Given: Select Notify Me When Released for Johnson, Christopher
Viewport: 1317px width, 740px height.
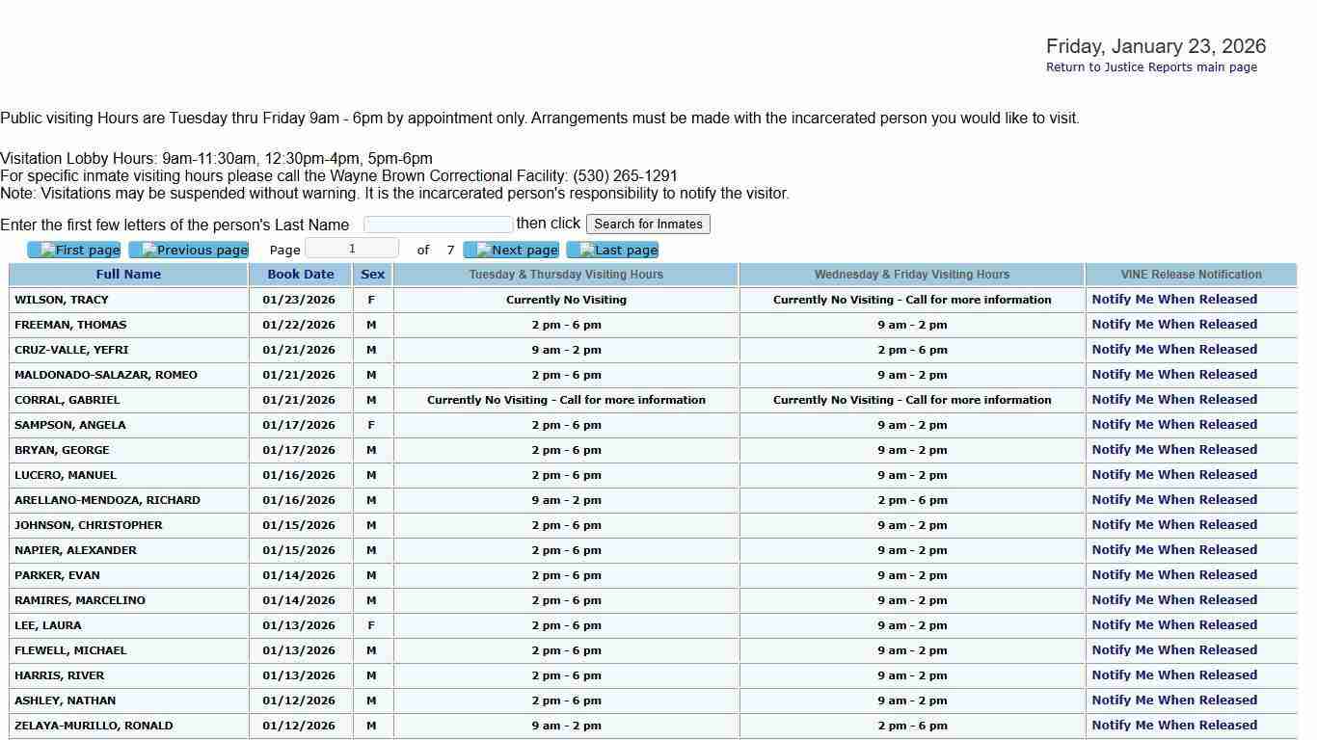Looking at the screenshot, I should pos(1174,525).
